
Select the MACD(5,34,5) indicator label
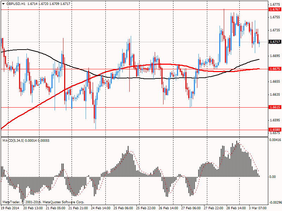[13, 140]
